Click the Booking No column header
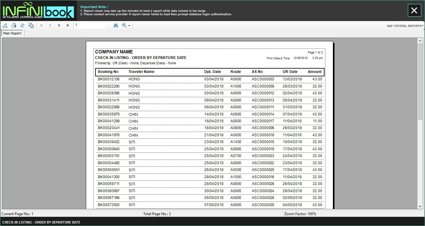The image size is (425, 226). pyautogui.click(x=108, y=72)
